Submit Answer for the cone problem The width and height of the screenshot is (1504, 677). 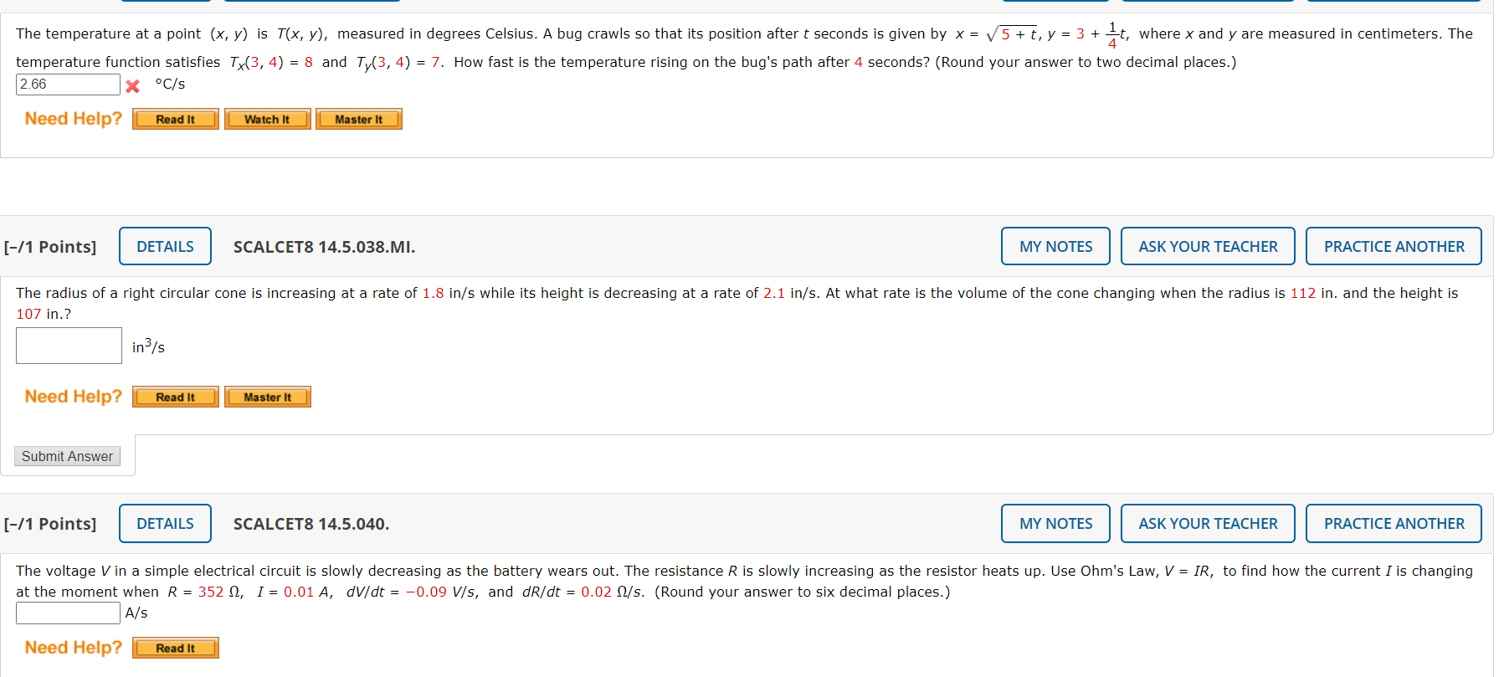coord(67,456)
